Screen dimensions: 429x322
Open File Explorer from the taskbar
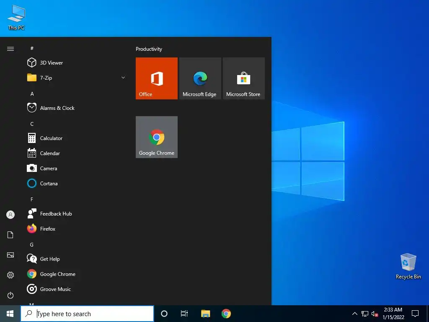[205, 314]
